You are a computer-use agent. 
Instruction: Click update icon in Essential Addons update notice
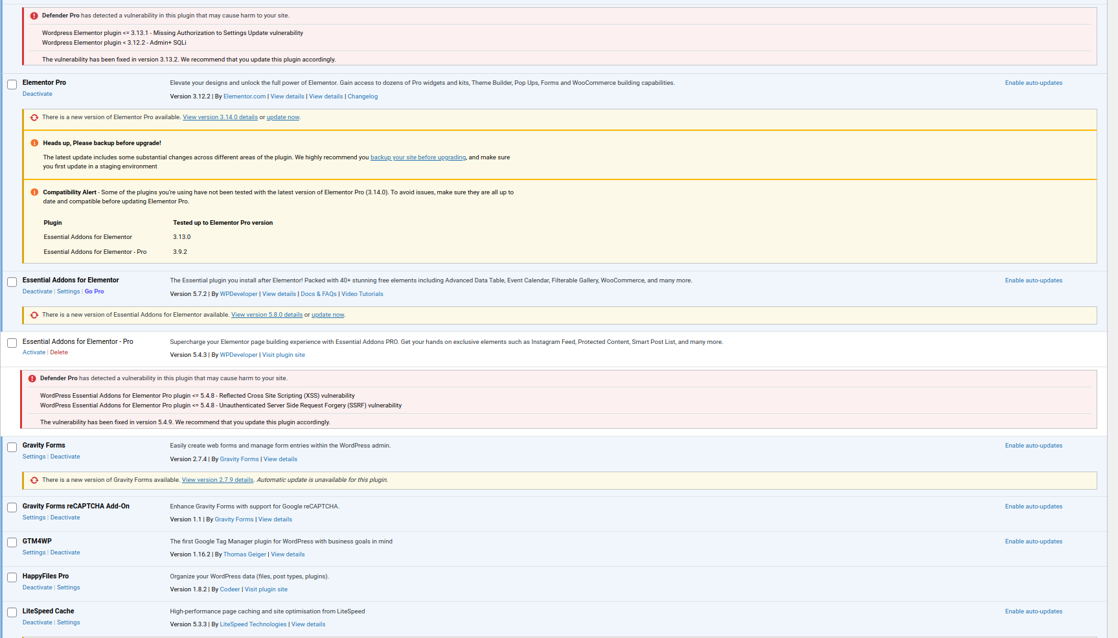click(x=34, y=315)
